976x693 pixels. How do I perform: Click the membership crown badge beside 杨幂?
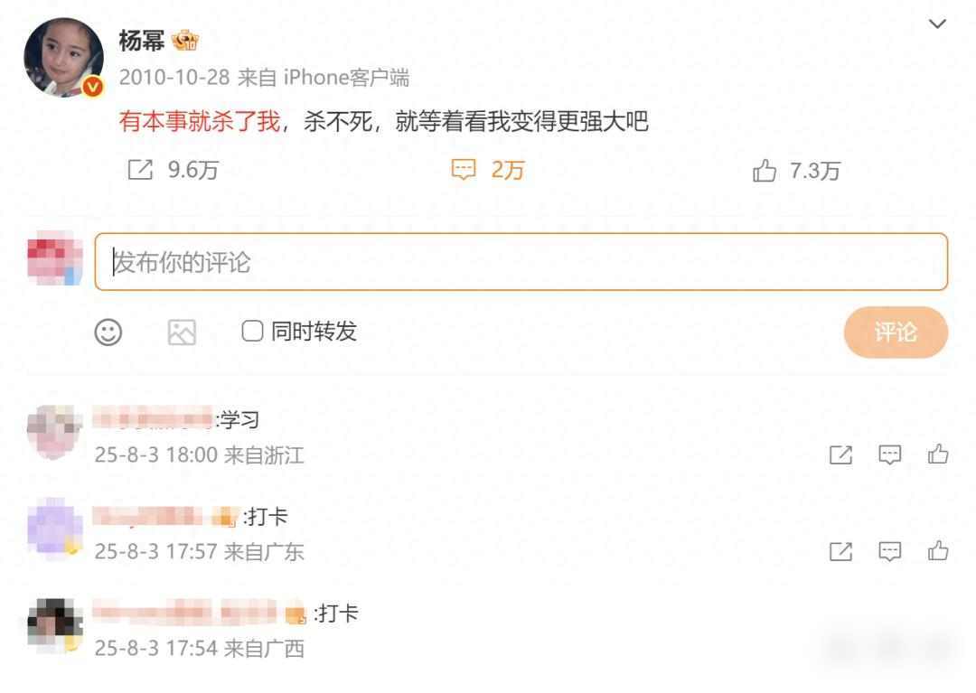tap(185, 41)
